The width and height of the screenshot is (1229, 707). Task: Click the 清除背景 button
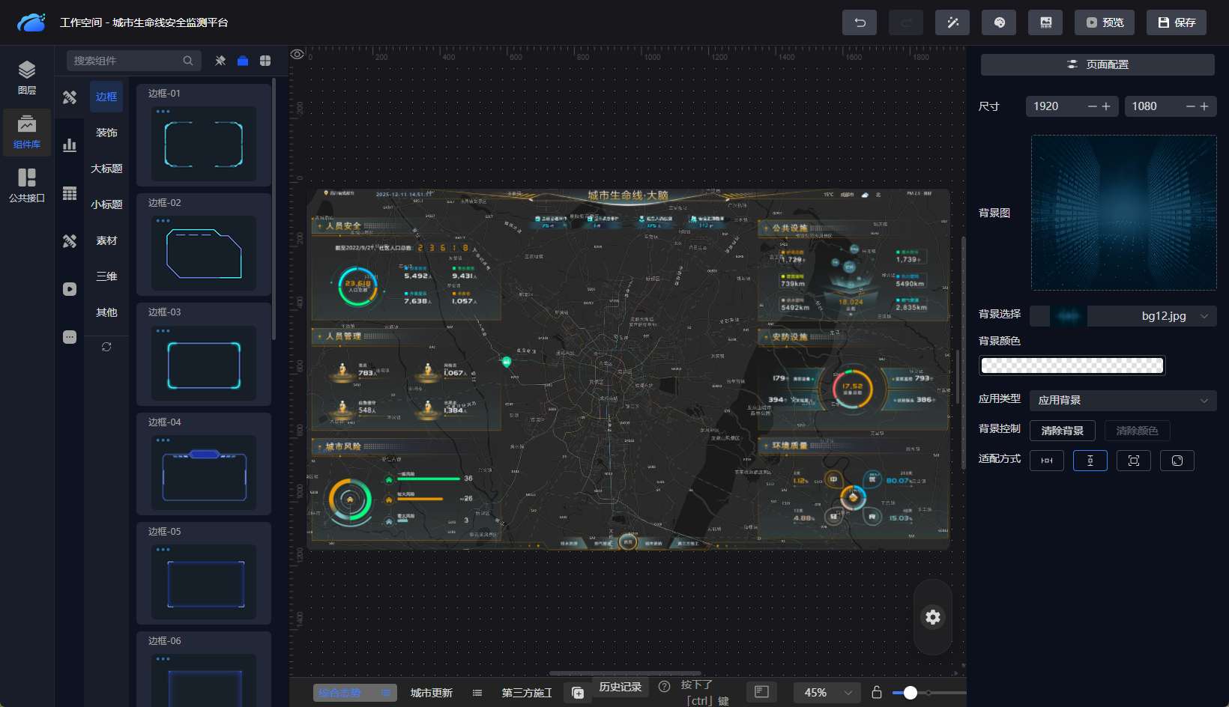tap(1062, 431)
